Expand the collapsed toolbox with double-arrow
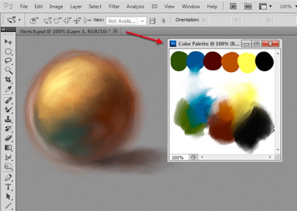Image resolution: width=297 pixels, height=211 pixels. coord(4,29)
